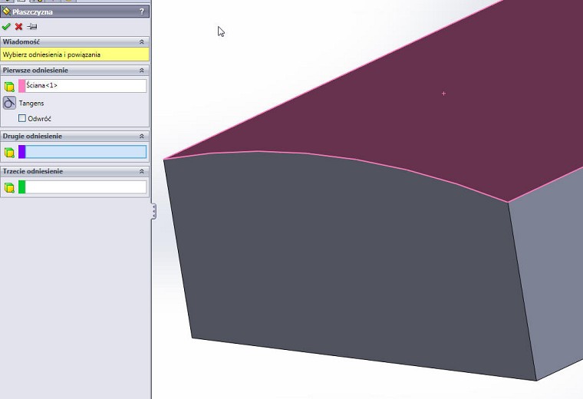
Task: Click the purple second reference color marker
Action: 22,152
